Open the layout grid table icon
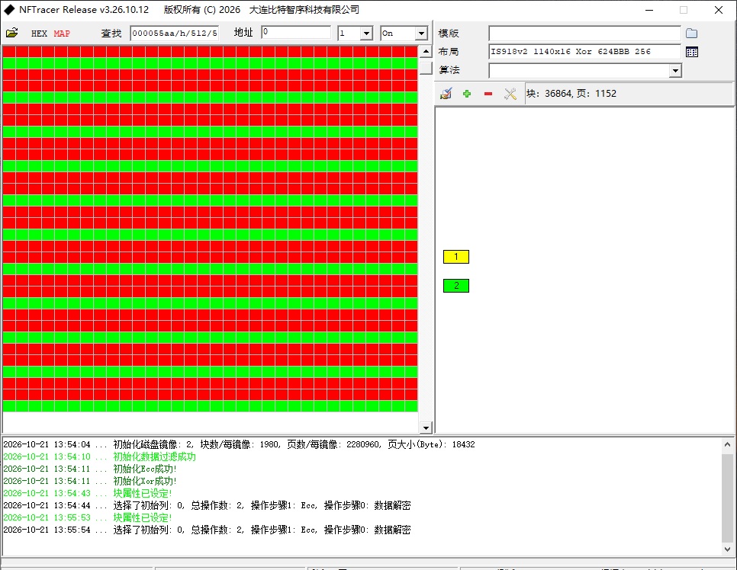 (692, 52)
